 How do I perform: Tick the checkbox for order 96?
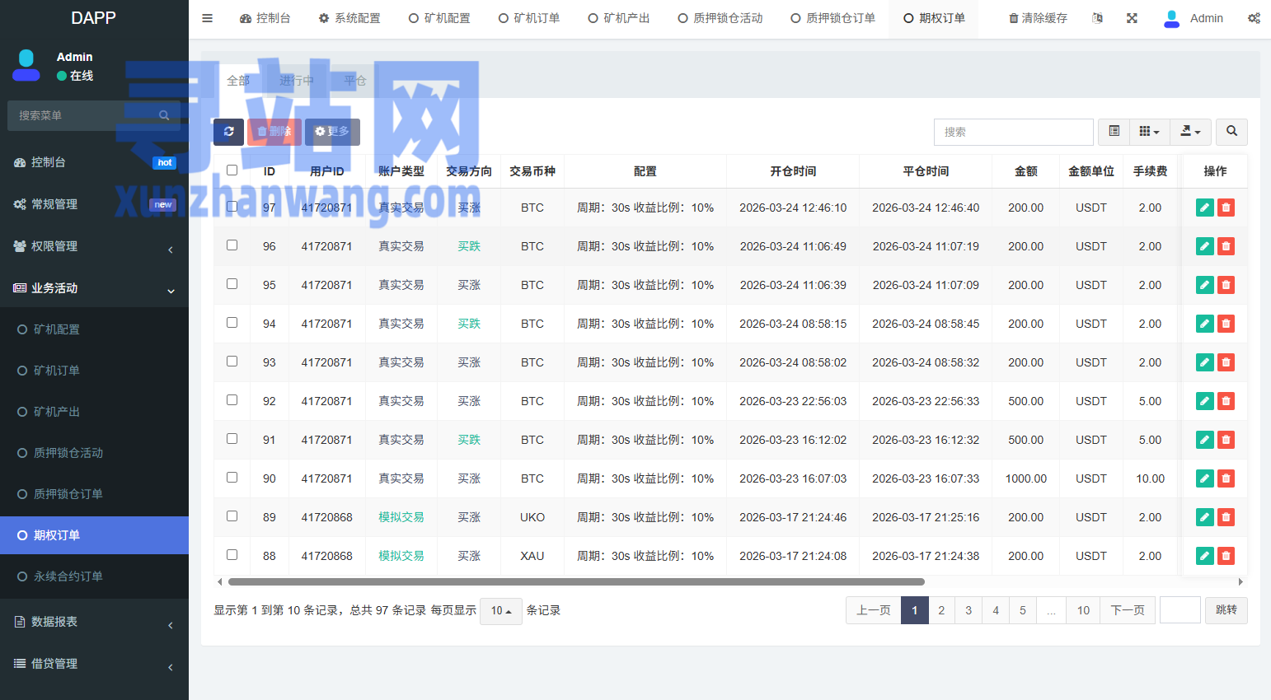[232, 245]
